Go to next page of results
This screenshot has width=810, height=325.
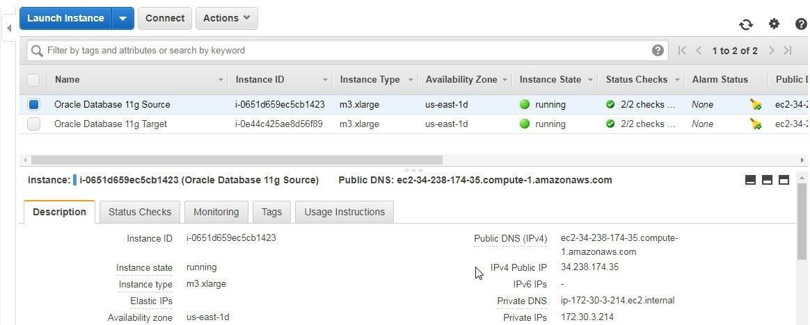pyautogui.click(x=771, y=51)
